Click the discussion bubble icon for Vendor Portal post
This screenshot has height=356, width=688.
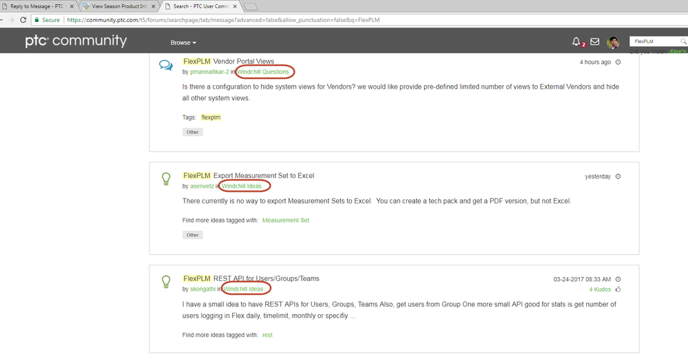coord(166,65)
